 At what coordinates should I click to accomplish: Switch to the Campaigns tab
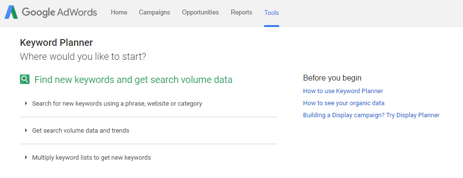point(154,13)
